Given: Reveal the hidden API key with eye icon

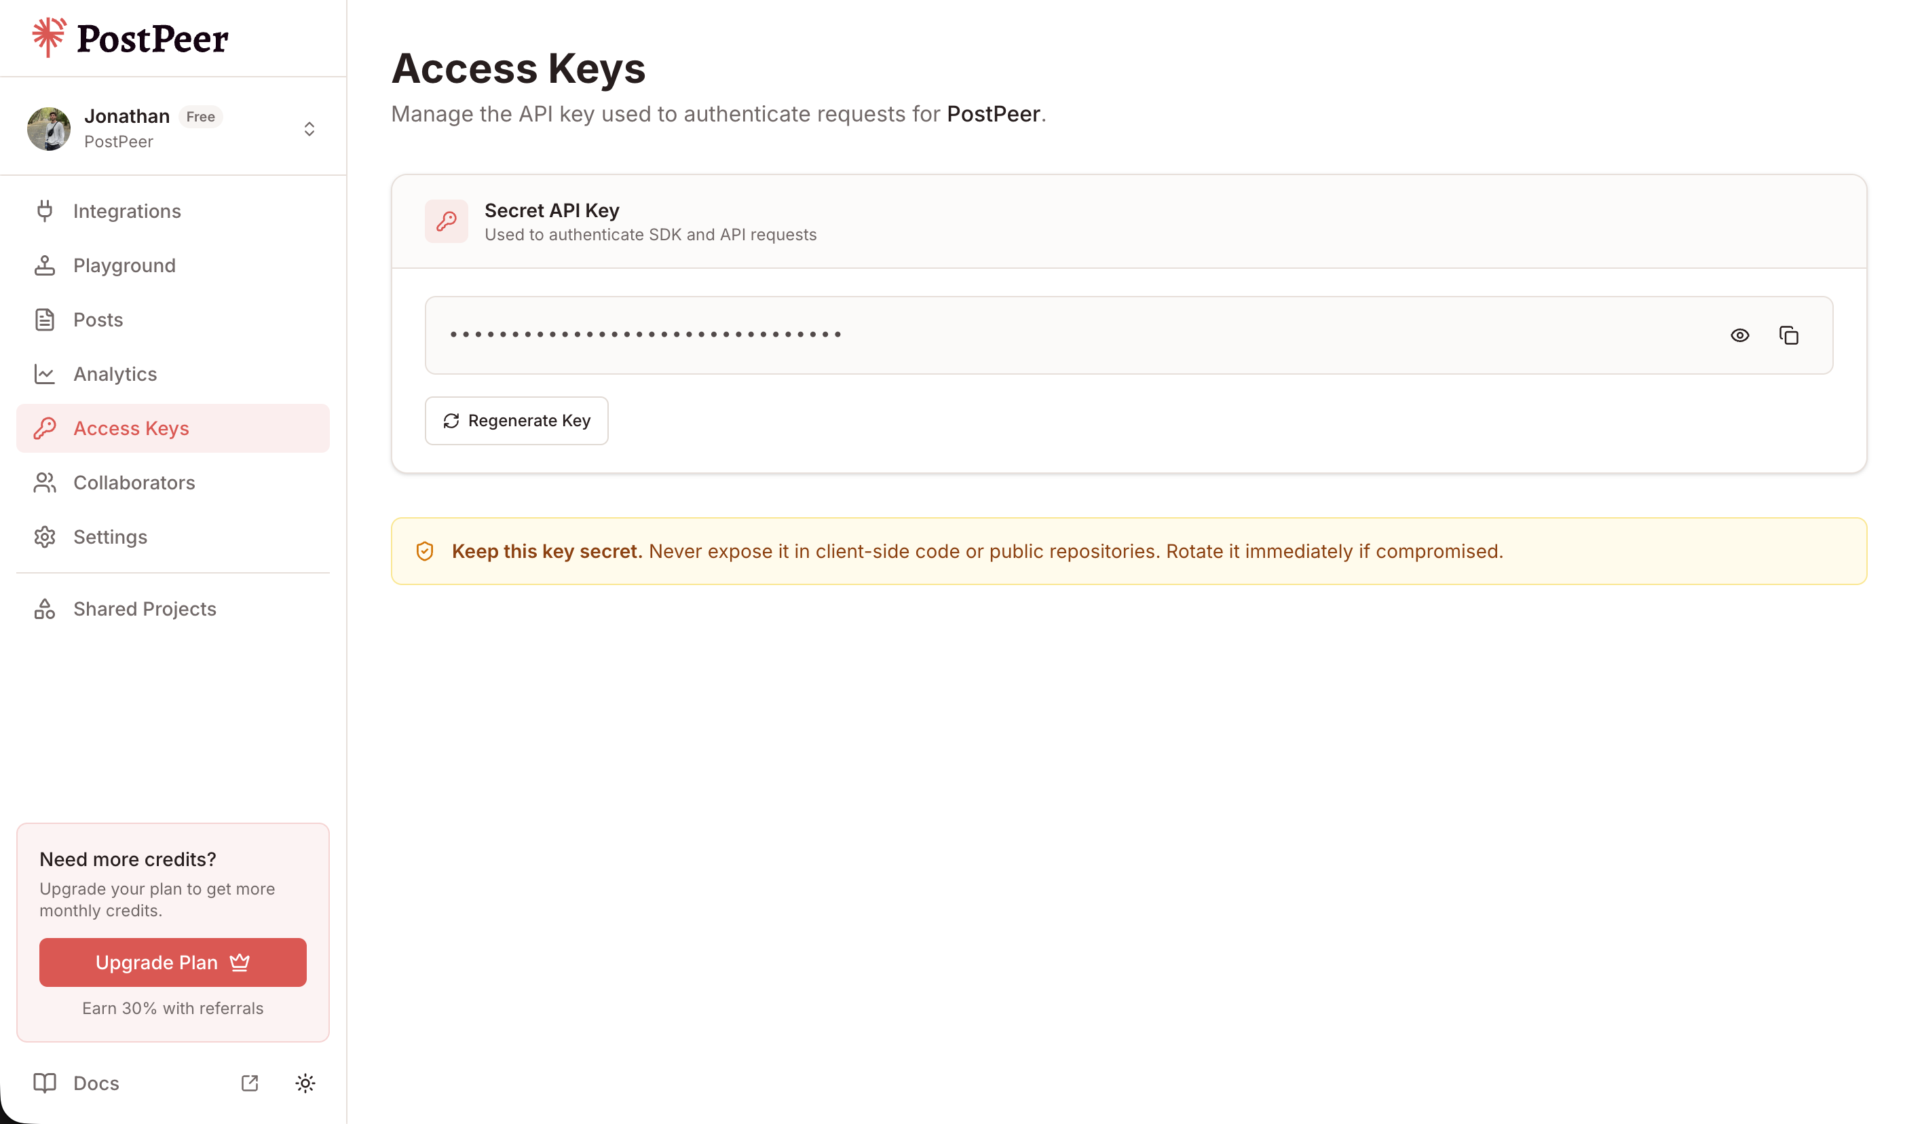Looking at the screenshot, I should tap(1739, 335).
